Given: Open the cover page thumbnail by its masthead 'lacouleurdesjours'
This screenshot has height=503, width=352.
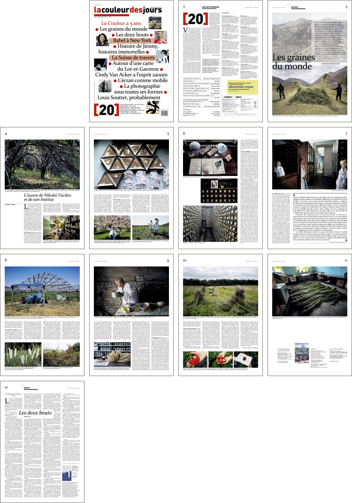Looking at the screenshot, I should [128, 10].
